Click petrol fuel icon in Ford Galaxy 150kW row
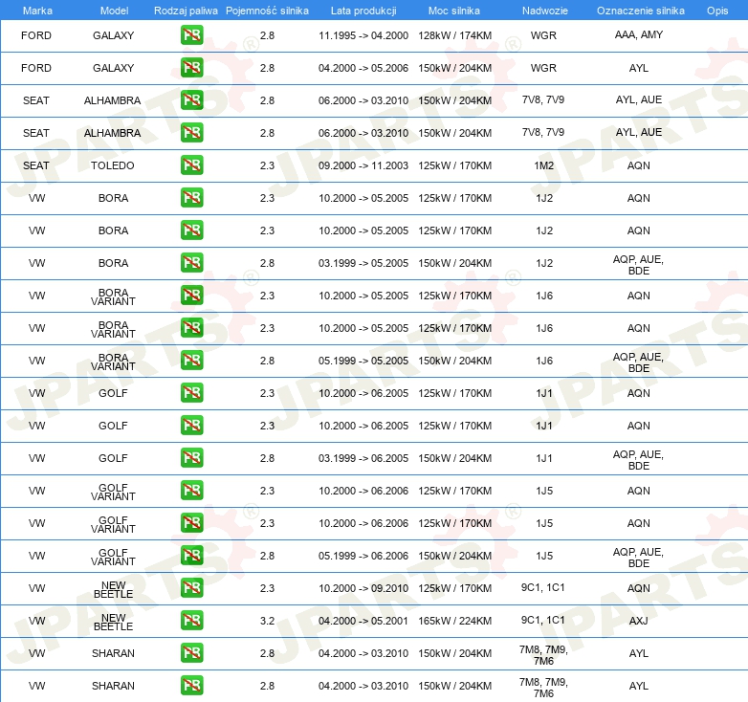The height and width of the screenshot is (702, 748). (x=191, y=68)
